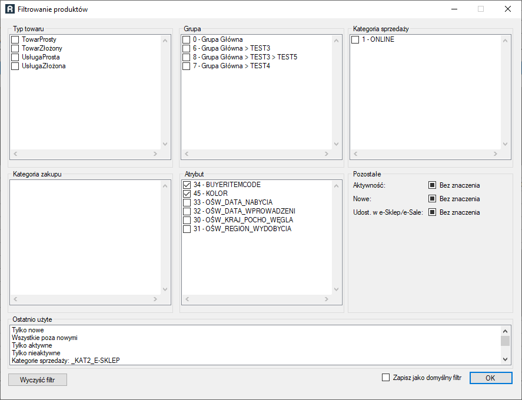Check 33 - OŚW_DATA_NABYCIA attribute
Image resolution: width=522 pixels, height=400 pixels.
click(x=187, y=202)
